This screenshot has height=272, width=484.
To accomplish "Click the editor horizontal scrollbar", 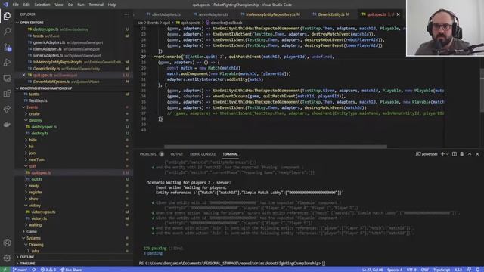I will 275,147.
